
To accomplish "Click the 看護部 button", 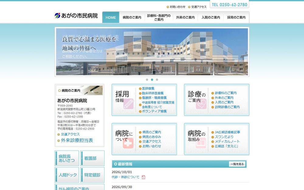I will click(92, 158).
